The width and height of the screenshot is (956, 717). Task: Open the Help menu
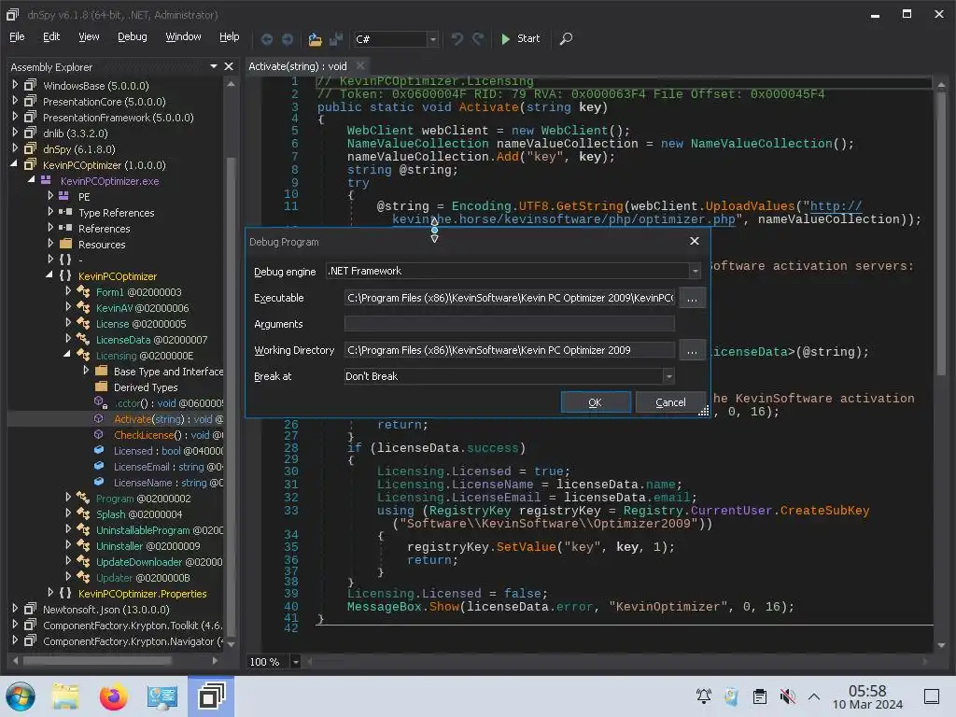pos(230,36)
